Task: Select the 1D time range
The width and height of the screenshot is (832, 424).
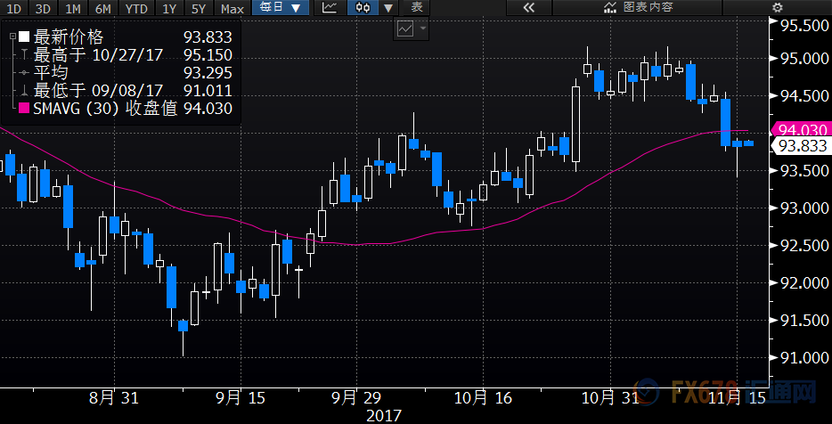Action: click(14, 8)
